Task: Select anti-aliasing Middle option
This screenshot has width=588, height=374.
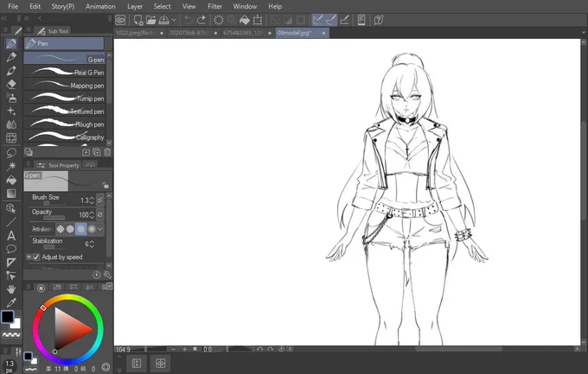Action: [x=81, y=229]
